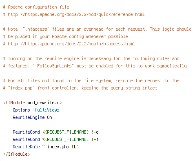Click the '+FollowSymLinks' text in comment
The height and width of the screenshot is (161, 195).
[x=53, y=66]
